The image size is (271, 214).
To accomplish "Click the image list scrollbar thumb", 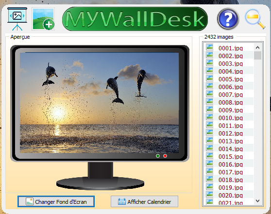I will tap(257, 56).
